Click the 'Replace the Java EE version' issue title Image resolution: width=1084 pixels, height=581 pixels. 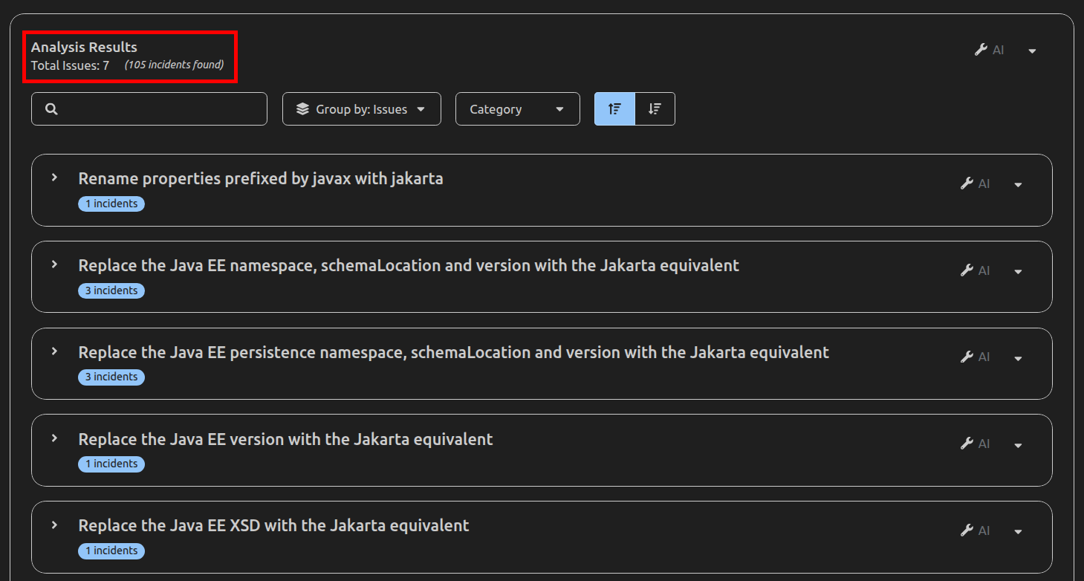(285, 439)
